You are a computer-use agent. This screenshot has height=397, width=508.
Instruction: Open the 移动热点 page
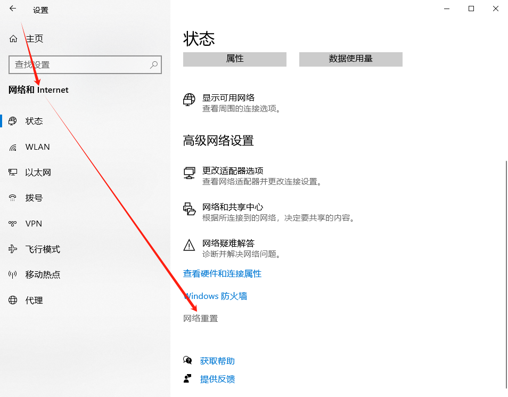pyautogui.click(x=85, y=275)
